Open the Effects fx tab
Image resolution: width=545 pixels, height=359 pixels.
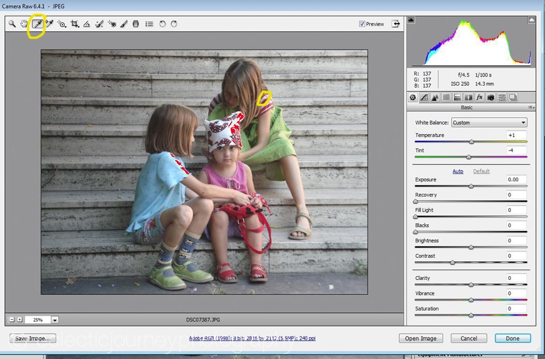pyautogui.click(x=479, y=97)
